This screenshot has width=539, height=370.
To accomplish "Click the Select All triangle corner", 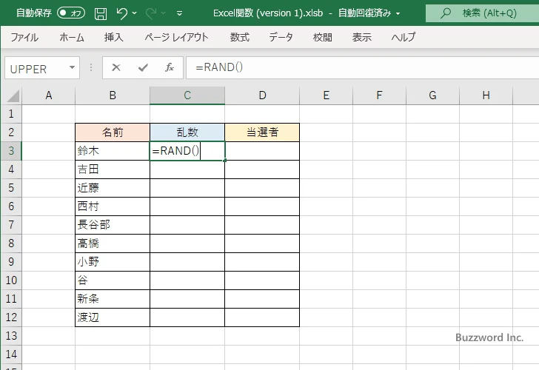I will [13, 96].
